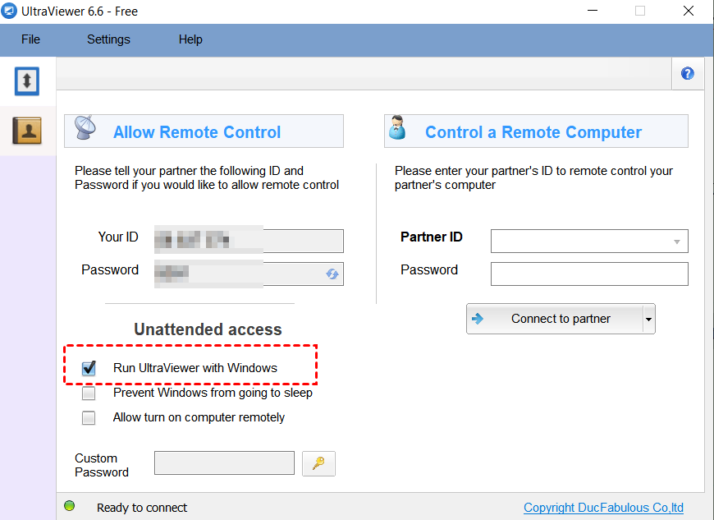Image resolution: width=714 pixels, height=520 pixels.
Task: Open the Help menu
Action: pos(190,39)
